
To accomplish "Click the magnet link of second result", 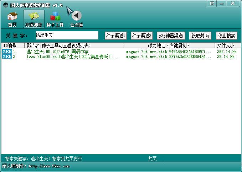I will point(169,57).
